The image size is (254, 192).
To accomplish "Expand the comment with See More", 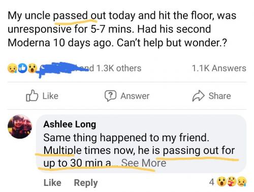I will tap(144, 163).
